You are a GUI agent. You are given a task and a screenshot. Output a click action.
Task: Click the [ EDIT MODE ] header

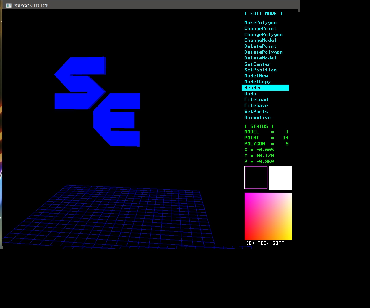[263, 14]
